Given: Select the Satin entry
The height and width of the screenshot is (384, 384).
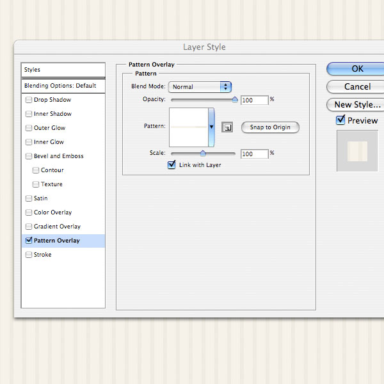Looking at the screenshot, I should [x=41, y=198].
